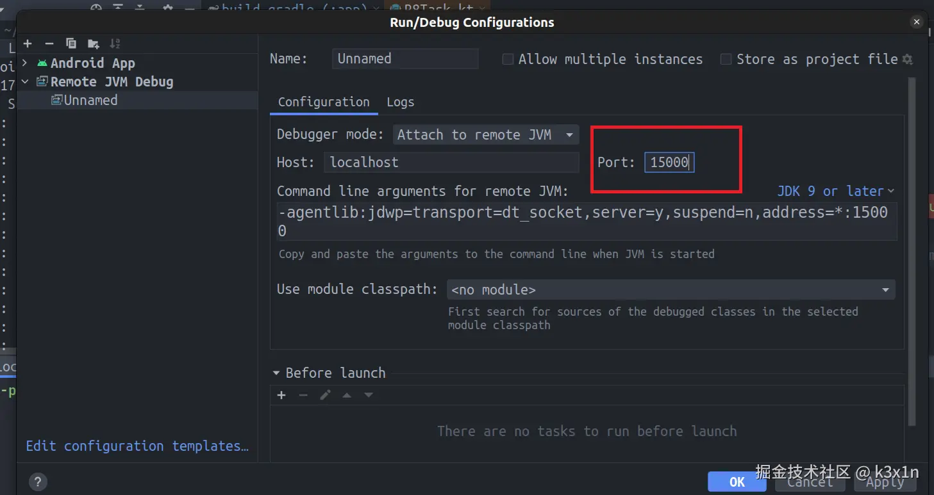Collapse the Remote JVM Debug node

[x=25, y=81]
